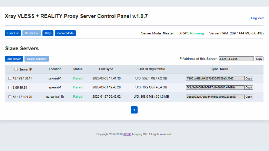Open the Xray settings tab
This screenshot has width=269, height=151.
[x=48, y=33]
